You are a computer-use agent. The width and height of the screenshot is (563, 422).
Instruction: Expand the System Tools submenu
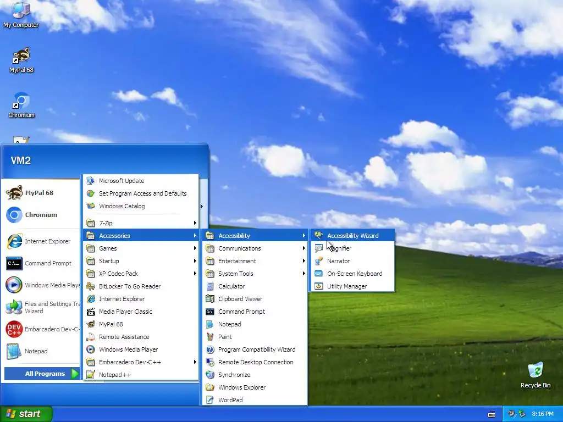[x=255, y=274]
